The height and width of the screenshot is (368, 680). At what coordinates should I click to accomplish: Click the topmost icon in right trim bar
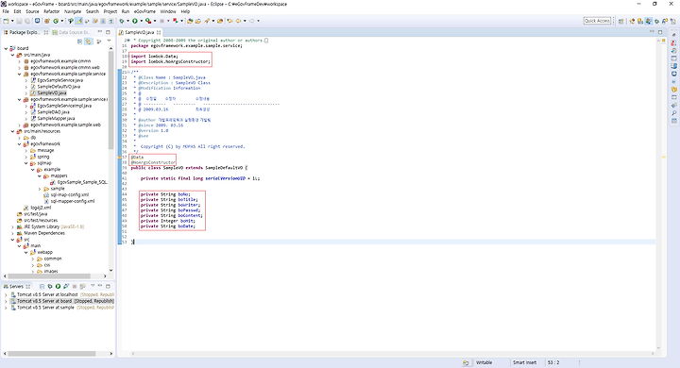click(674, 35)
